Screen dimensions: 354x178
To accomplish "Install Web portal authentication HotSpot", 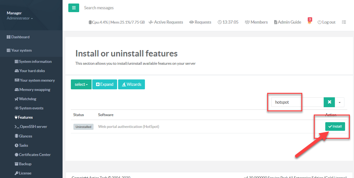I will pyautogui.click(x=335, y=127).
